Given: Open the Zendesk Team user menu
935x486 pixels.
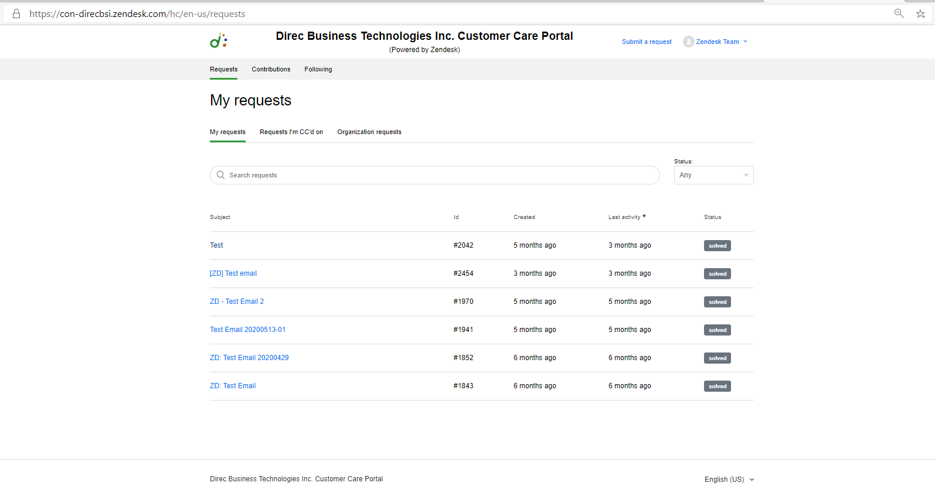Looking at the screenshot, I should 716,42.
